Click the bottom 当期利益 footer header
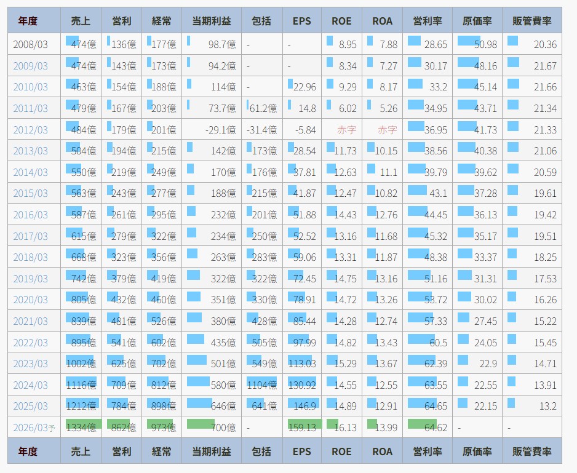The width and height of the screenshot is (577, 473). point(212,451)
